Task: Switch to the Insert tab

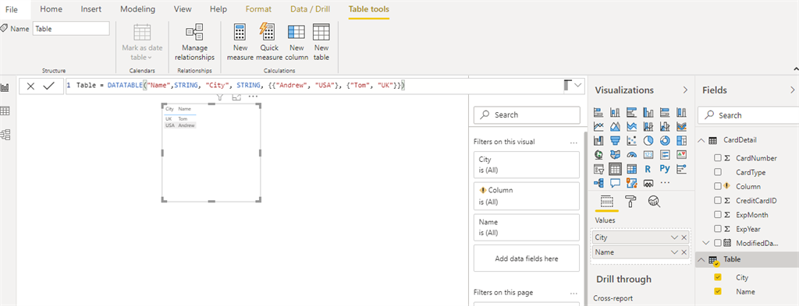Action: (x=91, y=9)
